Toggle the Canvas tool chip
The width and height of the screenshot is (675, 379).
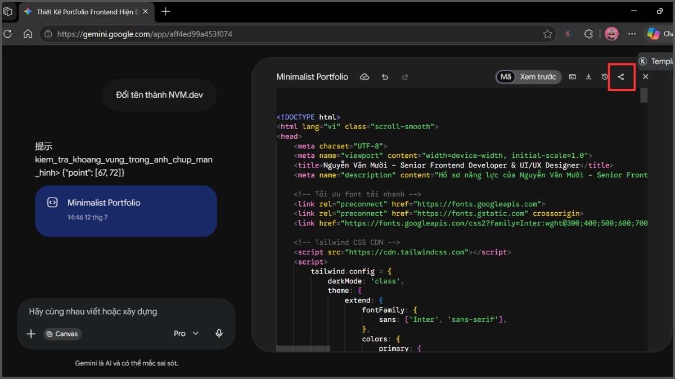point(62,334)
